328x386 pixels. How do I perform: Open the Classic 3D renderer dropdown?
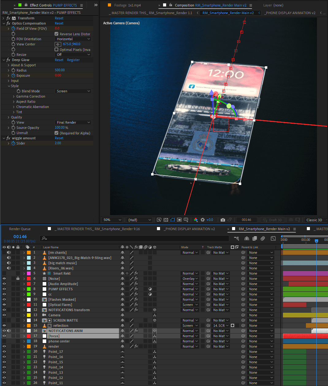pyautogui.click(x=316, y=220)
